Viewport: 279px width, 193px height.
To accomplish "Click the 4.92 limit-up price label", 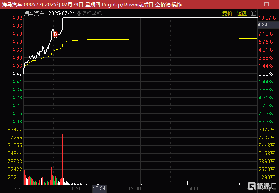I will [x=17, y=18].
